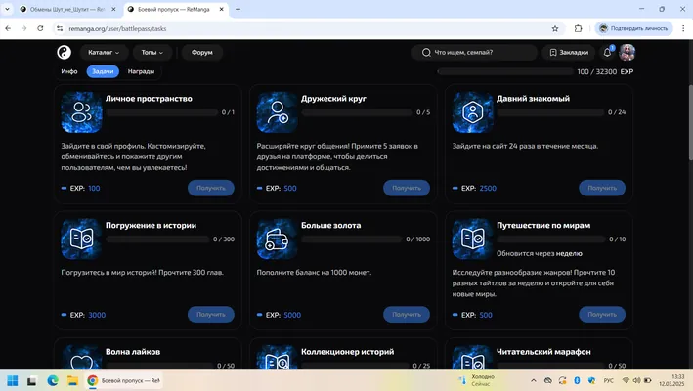Bookmark this page with the star icon
Screen dimensions: 693x391
[555, 28]
